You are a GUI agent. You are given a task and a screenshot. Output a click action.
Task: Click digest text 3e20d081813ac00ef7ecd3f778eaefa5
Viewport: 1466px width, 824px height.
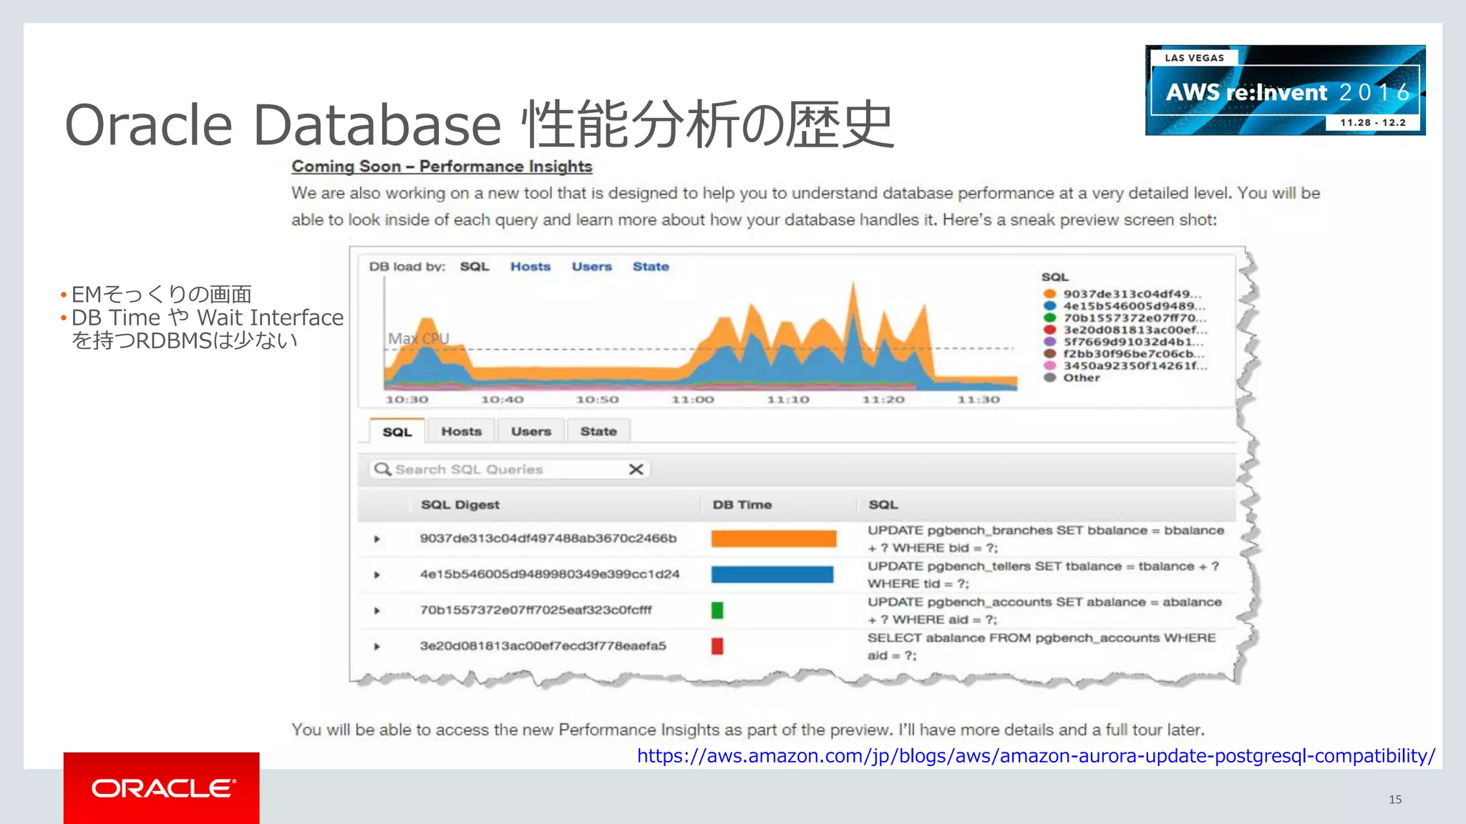(543, 645)
